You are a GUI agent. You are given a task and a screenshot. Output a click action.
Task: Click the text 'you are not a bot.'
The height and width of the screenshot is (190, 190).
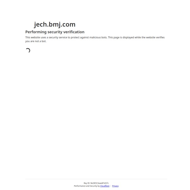(x=36, y=41)
